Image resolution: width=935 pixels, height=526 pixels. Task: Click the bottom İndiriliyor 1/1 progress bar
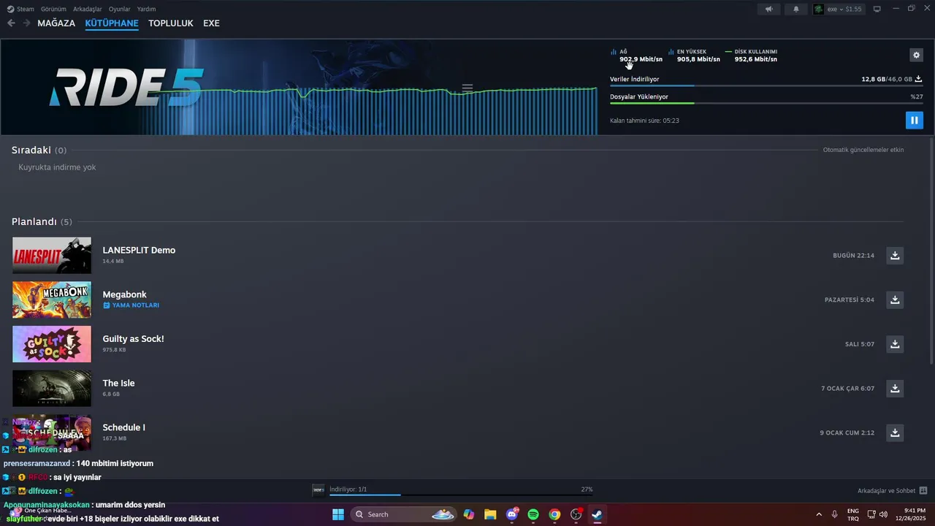coord(461,495)
